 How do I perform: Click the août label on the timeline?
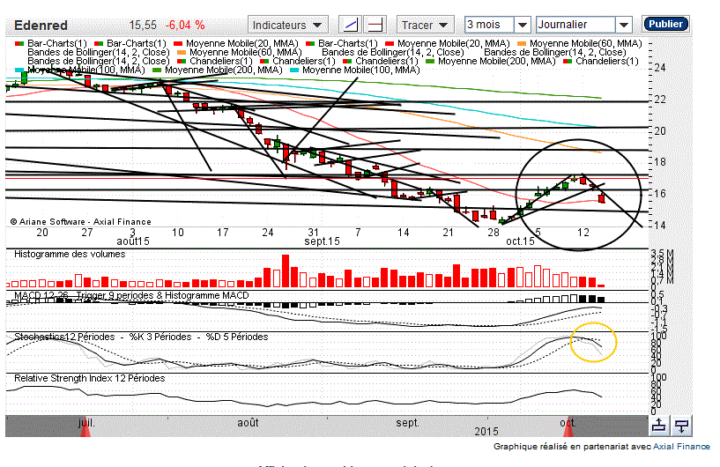click(x=248, y=422)
